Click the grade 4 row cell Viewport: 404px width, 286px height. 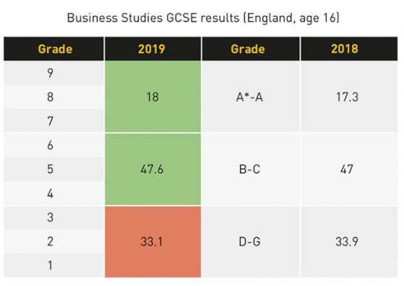click(x=54, y=193)
